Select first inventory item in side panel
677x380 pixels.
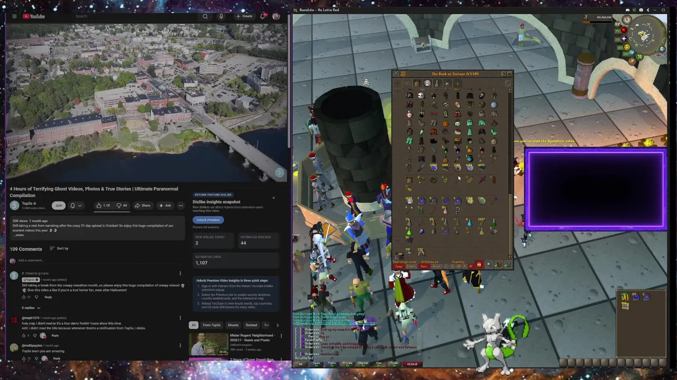pos(625,297)
